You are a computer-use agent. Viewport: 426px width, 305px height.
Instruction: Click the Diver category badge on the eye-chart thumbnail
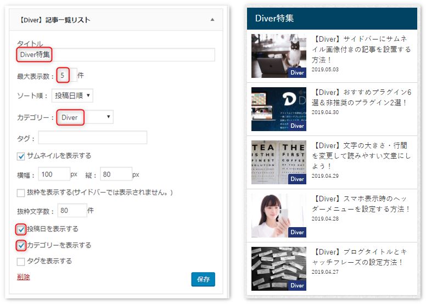point(297,179)
